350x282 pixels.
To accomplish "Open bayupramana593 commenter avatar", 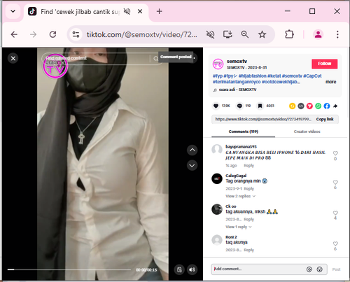I will [217, 150].
